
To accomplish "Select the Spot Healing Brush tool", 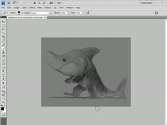I will (3, 45).
